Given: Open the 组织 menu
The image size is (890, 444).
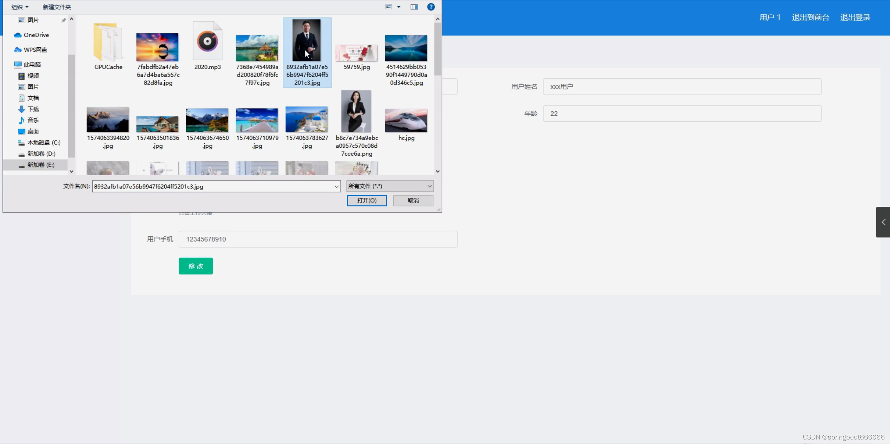Looking at the screenshot, I should pos(20,7).
